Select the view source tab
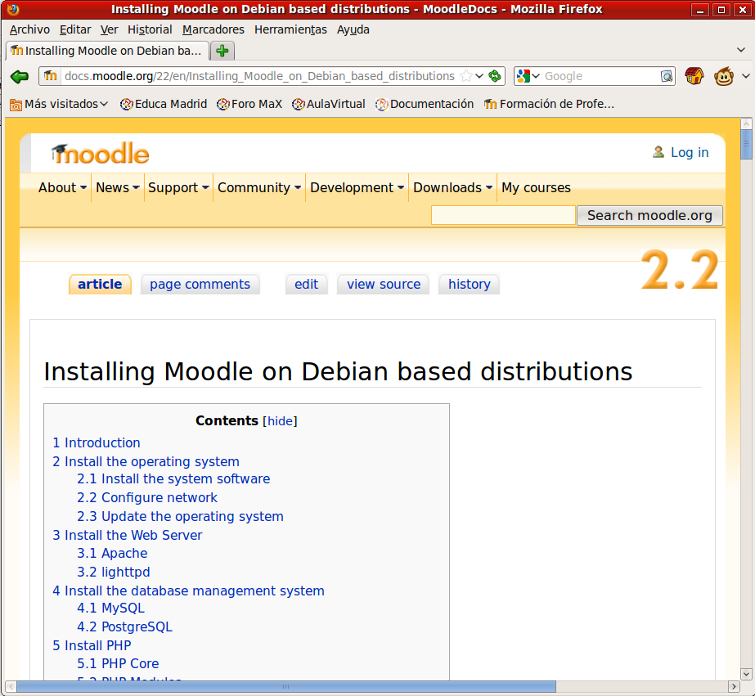This screenshot has height=696, width=755. (x=383, y=285)
